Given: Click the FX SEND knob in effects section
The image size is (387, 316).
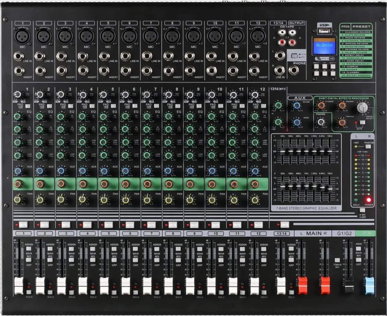Looking at the screenshot, I should (x=321, y=106).
